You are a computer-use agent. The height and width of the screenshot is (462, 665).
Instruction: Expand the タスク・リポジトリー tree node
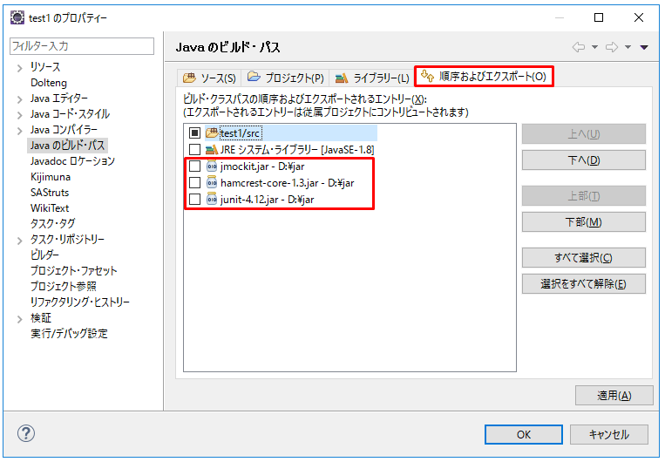19,241
